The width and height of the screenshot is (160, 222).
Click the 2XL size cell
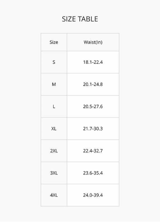[54, 151]
